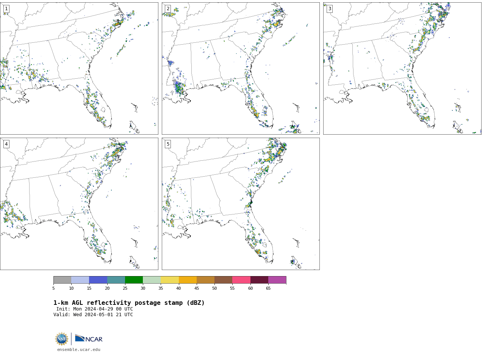This screenshot has height=354, width=485.
Task: Click the panel number label 5
Action: pos(167,144)
